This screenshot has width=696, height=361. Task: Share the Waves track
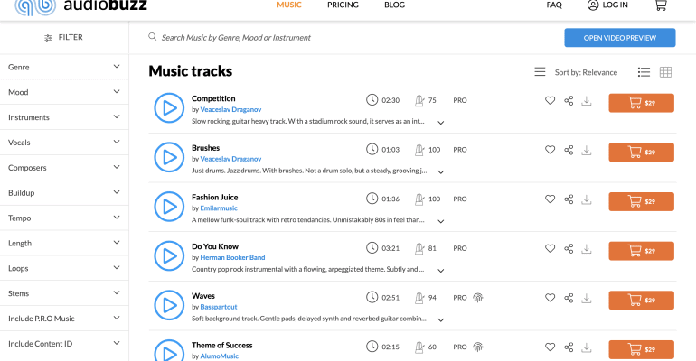[569, 298]
